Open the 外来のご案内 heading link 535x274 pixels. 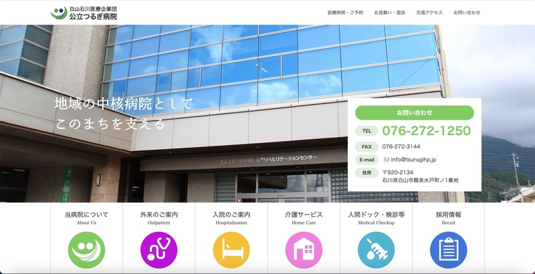click(159, 215)
